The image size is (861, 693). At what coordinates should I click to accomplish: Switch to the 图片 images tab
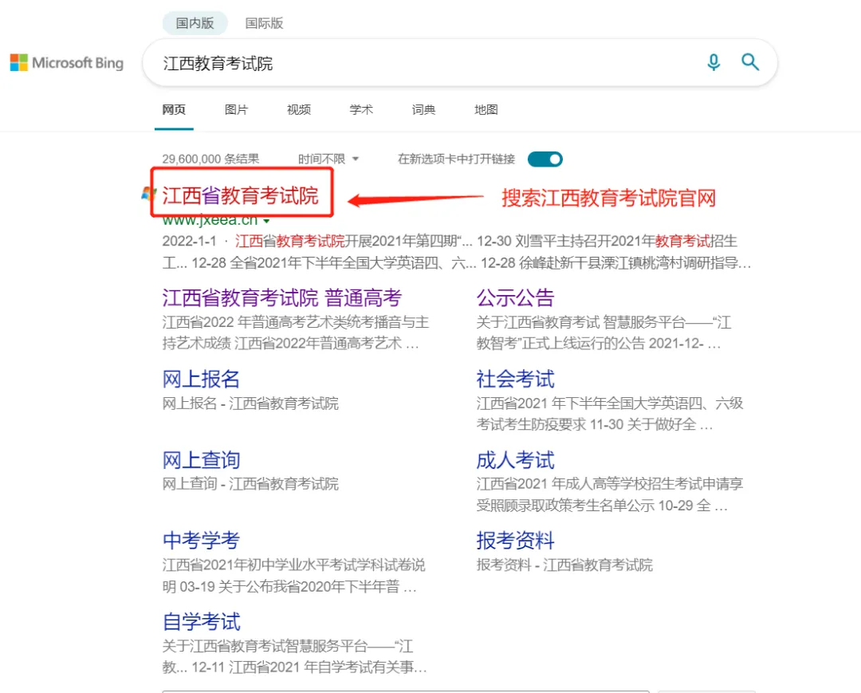tap(236, 110)
